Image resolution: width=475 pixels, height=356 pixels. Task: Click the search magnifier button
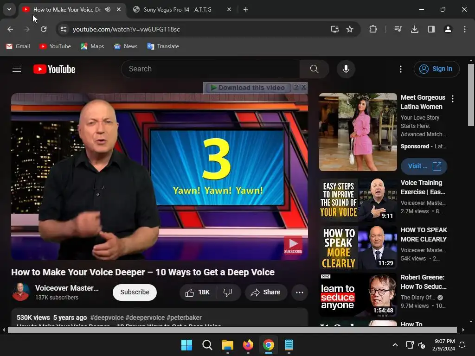click(x=315, y=69)
